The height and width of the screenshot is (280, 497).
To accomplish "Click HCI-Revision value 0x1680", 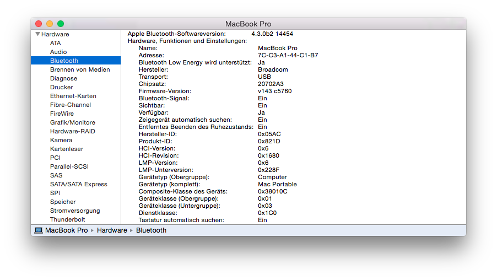I will click(268, 155).
